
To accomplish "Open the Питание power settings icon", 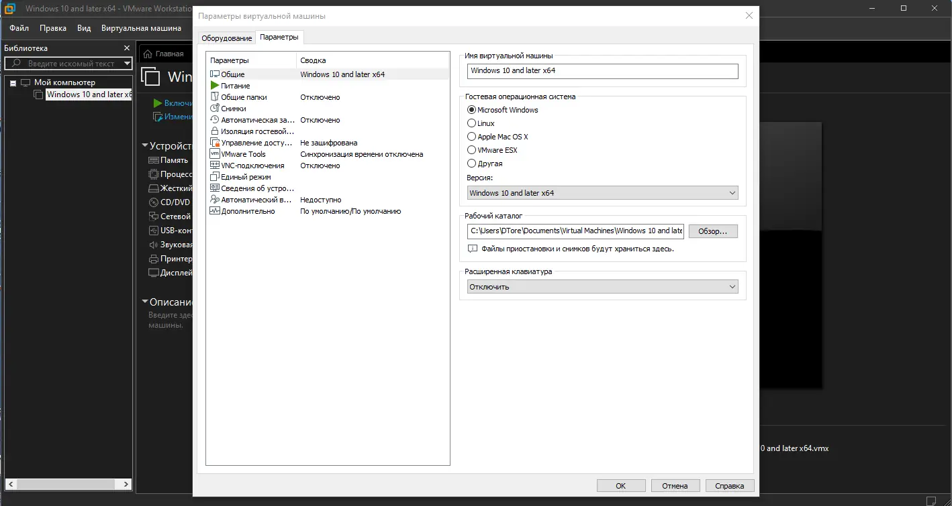I will pos(215,86).
